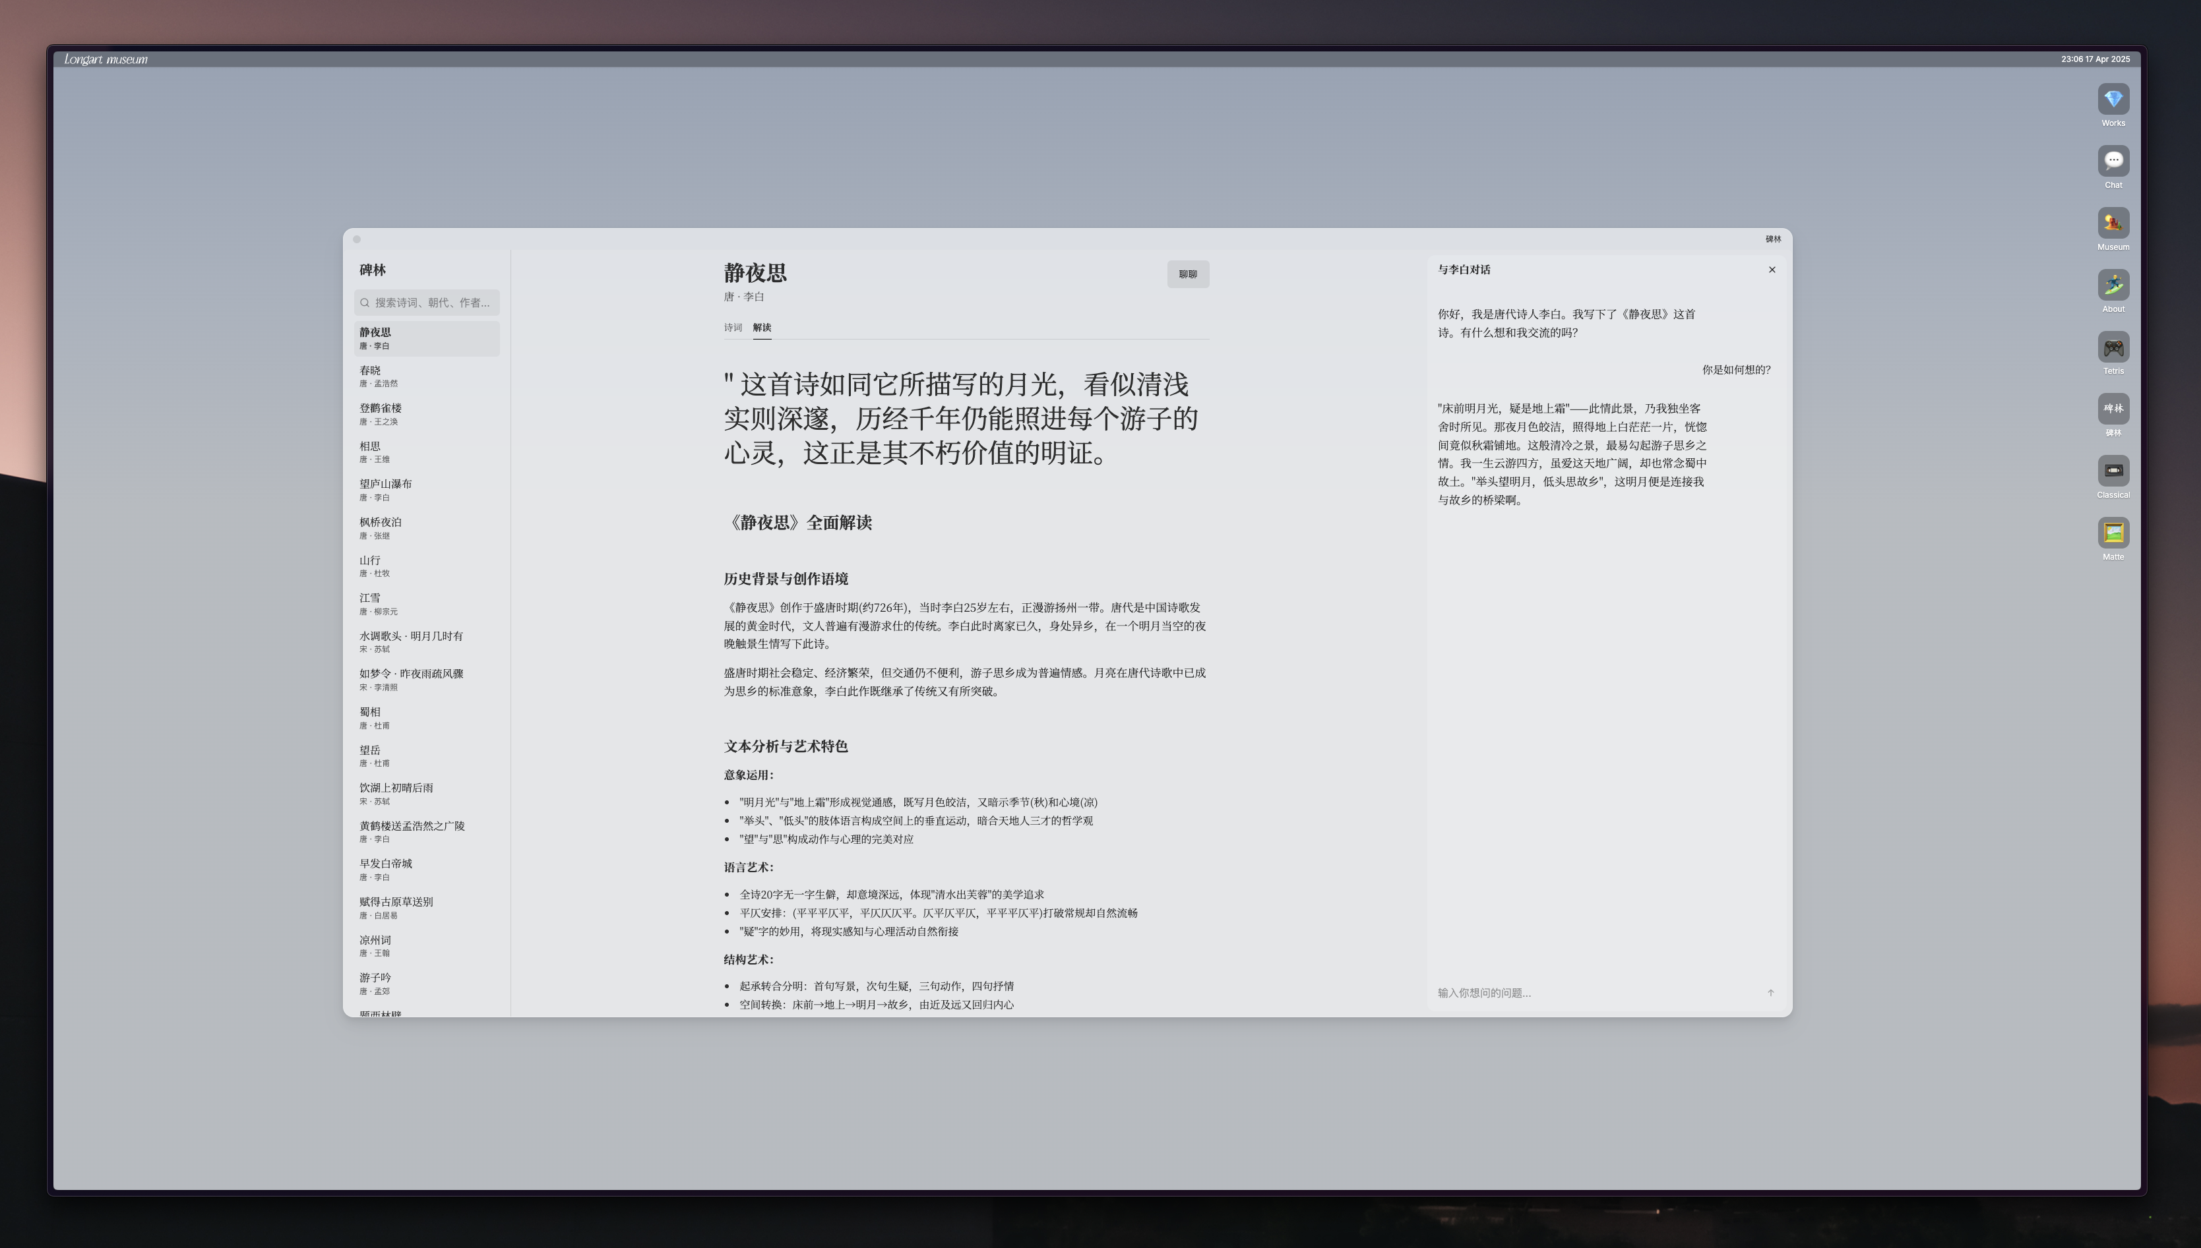Select 枫桥夜泊 by 张继
Viewport: 2201px width, 1248px height.
426,528
